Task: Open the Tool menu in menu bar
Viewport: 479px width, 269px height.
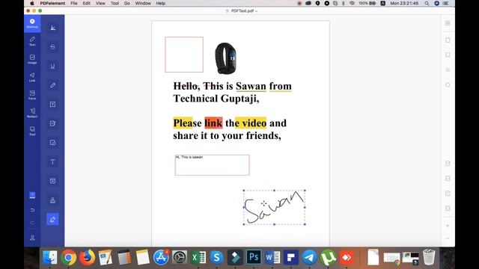Action: (115, 3)
